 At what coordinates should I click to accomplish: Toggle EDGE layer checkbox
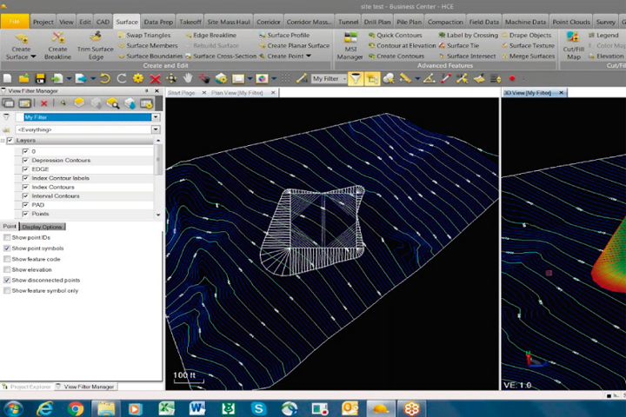[25, 169]
